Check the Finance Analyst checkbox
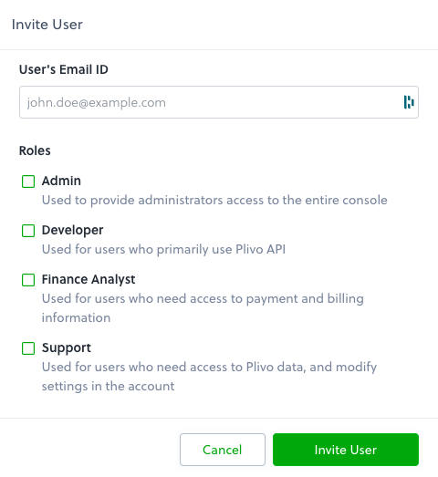This screenshot has width=438, height=477. tap(28, 280)
